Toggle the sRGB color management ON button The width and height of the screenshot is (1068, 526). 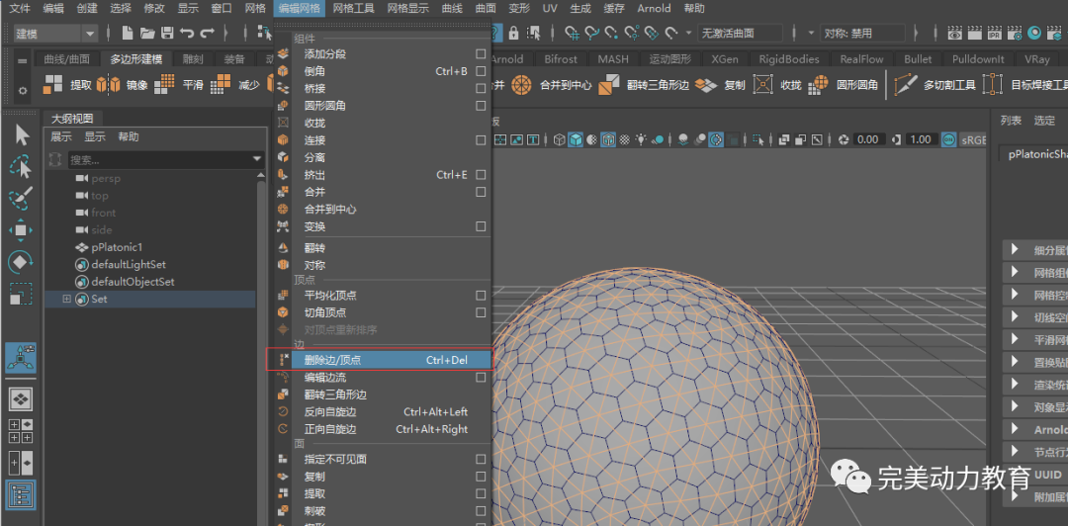pos(949,139)
